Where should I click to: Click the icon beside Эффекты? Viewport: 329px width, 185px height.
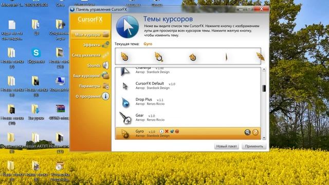105,45
